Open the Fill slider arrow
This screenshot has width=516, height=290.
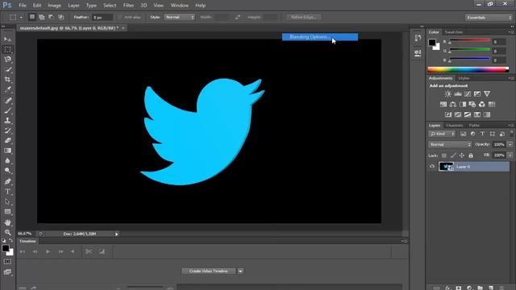point(510,155)
